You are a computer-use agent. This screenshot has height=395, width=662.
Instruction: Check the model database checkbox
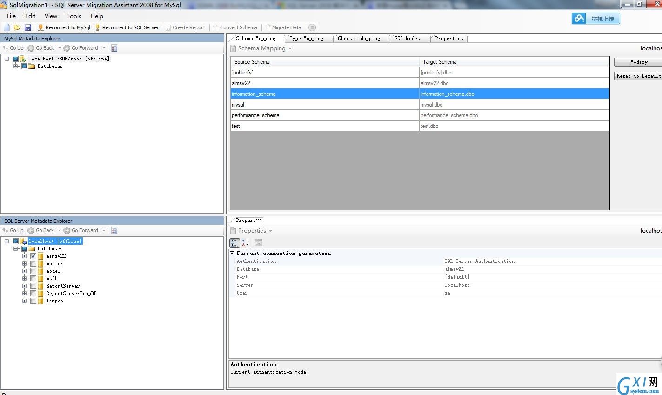pyautogui.click(x=33, y=271)
